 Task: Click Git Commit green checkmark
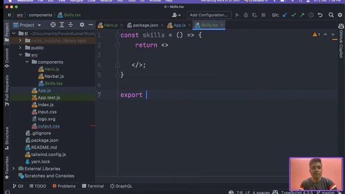293,15
